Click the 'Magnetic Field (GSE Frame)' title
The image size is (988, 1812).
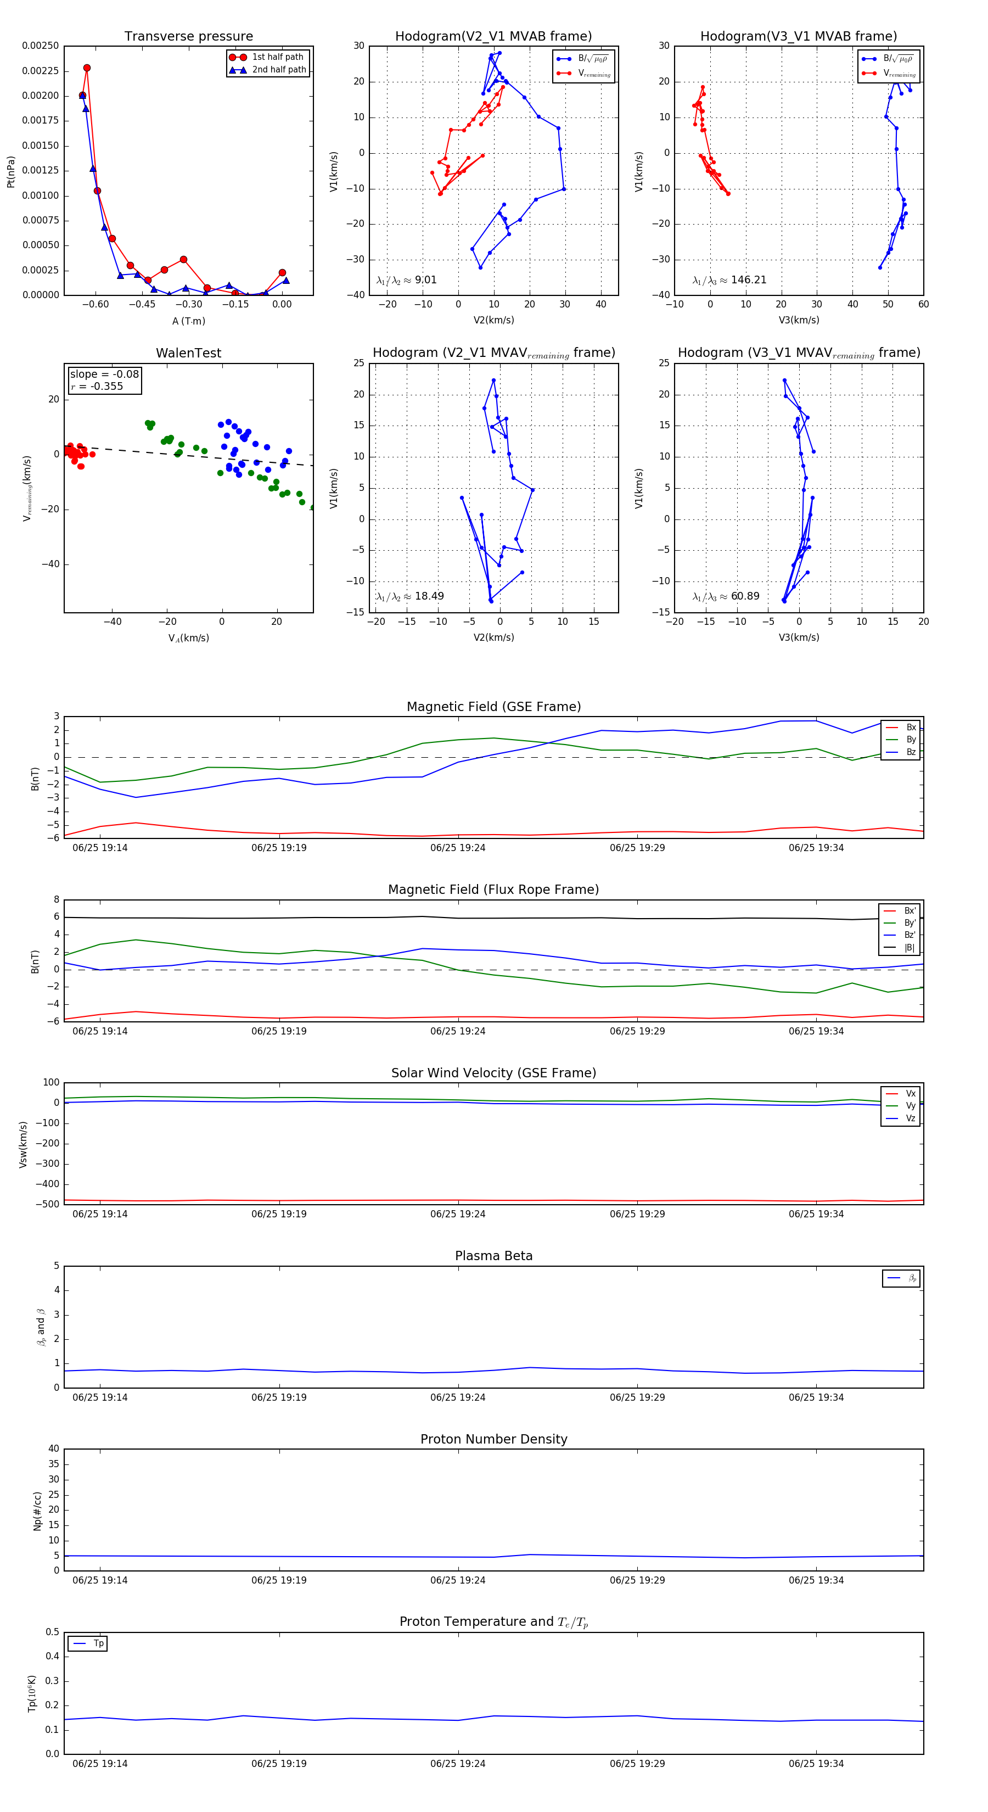click(493, 707)
